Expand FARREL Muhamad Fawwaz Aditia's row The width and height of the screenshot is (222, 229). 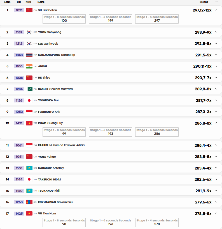tap(216, 145)
